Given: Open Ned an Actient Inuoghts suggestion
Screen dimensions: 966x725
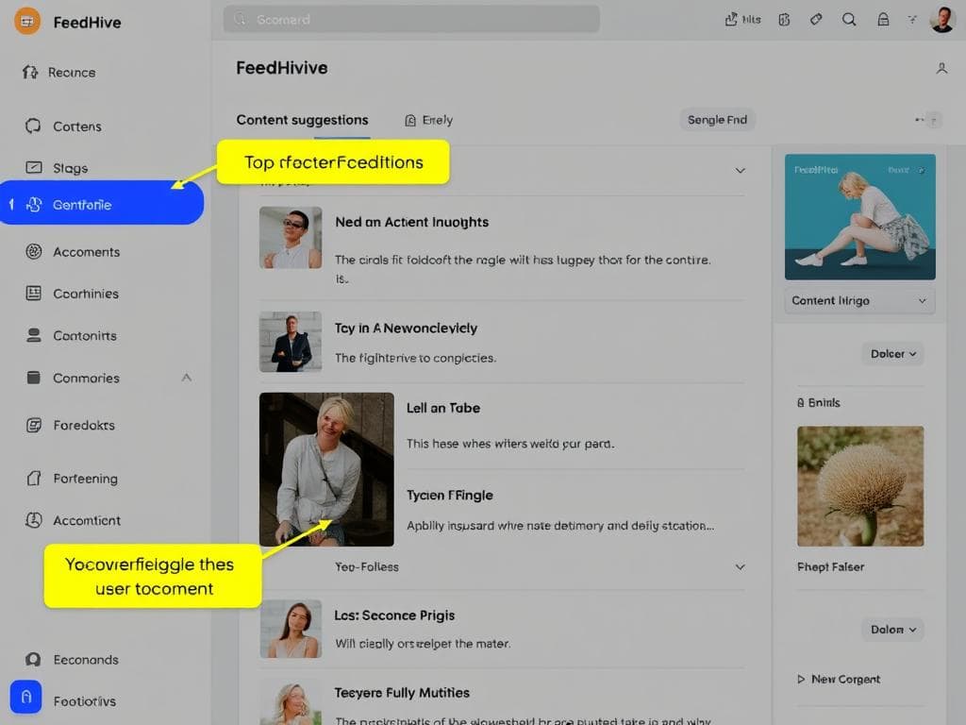Looking at the screenshot, I should [x=411, y=222].
